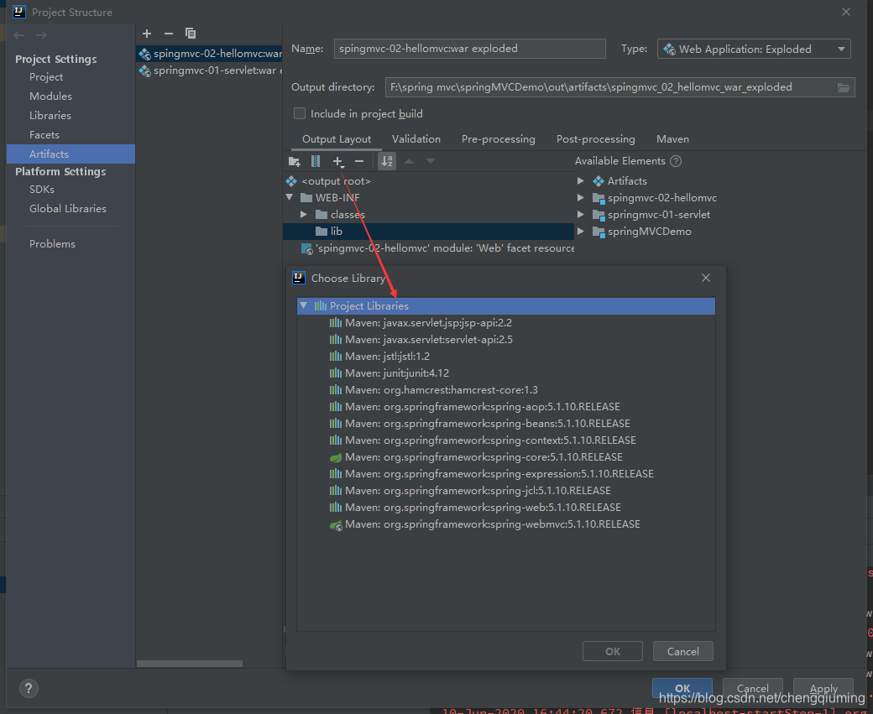Open the Problems page
The width and height of the screenshot is (873, 714).
(x=52, y=244)
